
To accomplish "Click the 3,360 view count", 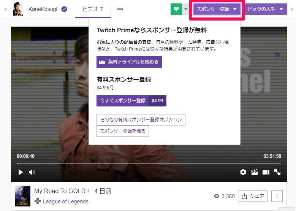I will point(225,196).
